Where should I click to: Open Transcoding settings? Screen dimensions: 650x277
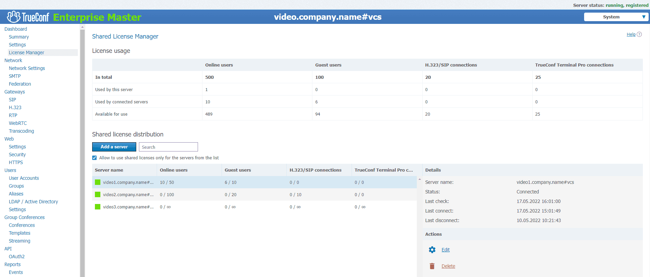coord(22,131)
